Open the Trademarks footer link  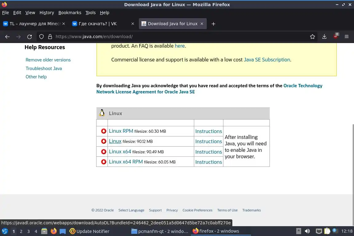tap(251, 210)
